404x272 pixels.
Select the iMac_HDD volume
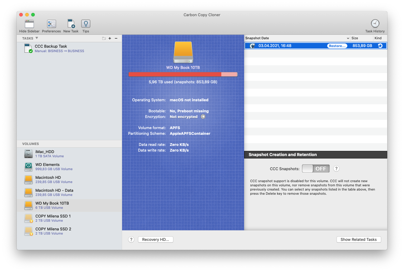69,154
